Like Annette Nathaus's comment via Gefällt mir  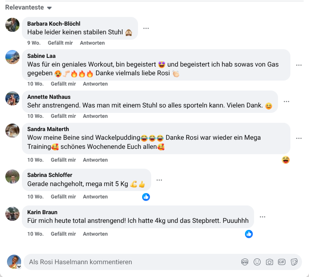pyautogui.click(x=63, y=116)
